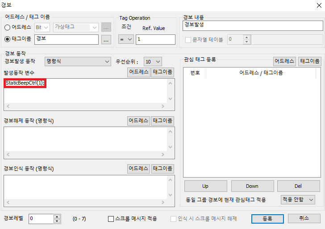Screen dimensions: 325x229
Task: Click the browse button next to 경보 tag name
Action: click(106, 40)
